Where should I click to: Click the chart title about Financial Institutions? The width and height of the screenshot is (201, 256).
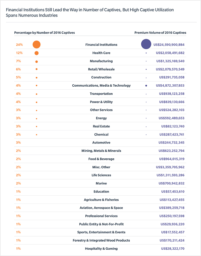90,13
